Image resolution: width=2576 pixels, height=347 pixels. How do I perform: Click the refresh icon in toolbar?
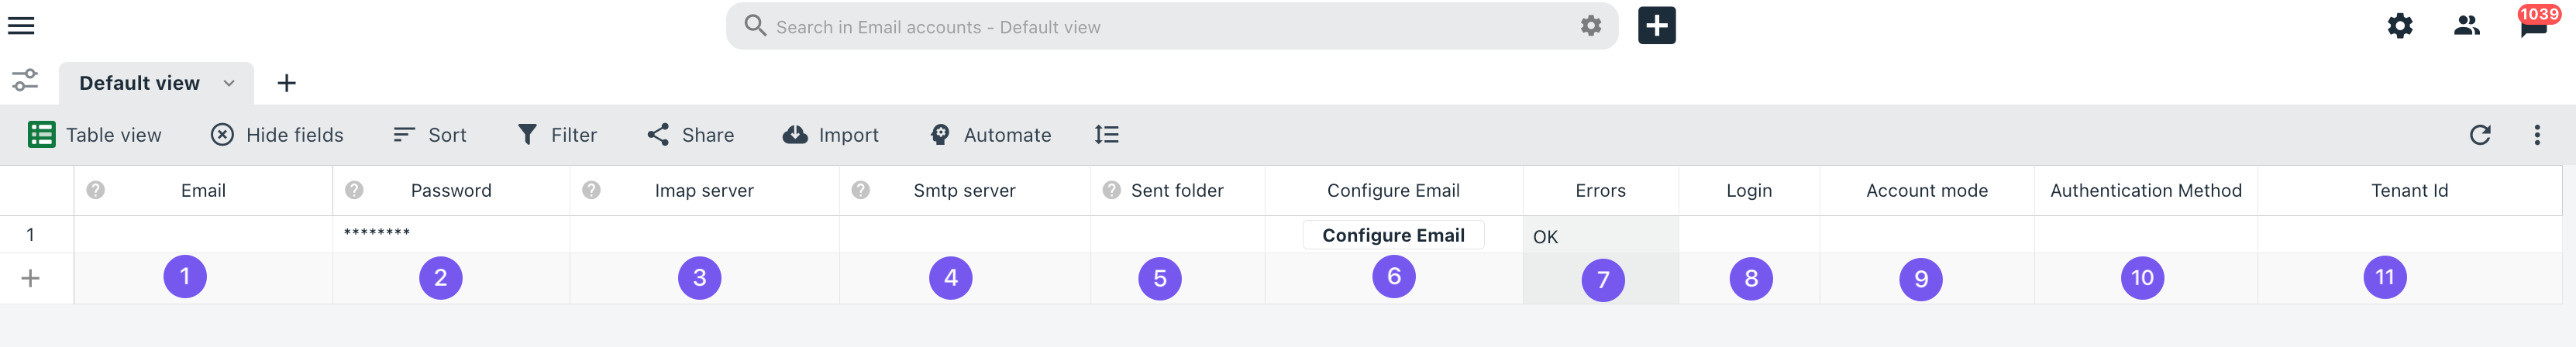[x=2479, y=135]
